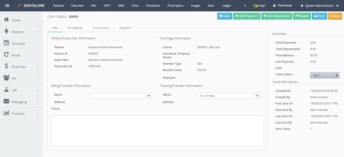Screen dimensions: 344x157
Task: Click the Messaging envelope icon
Action: (6, 101)
